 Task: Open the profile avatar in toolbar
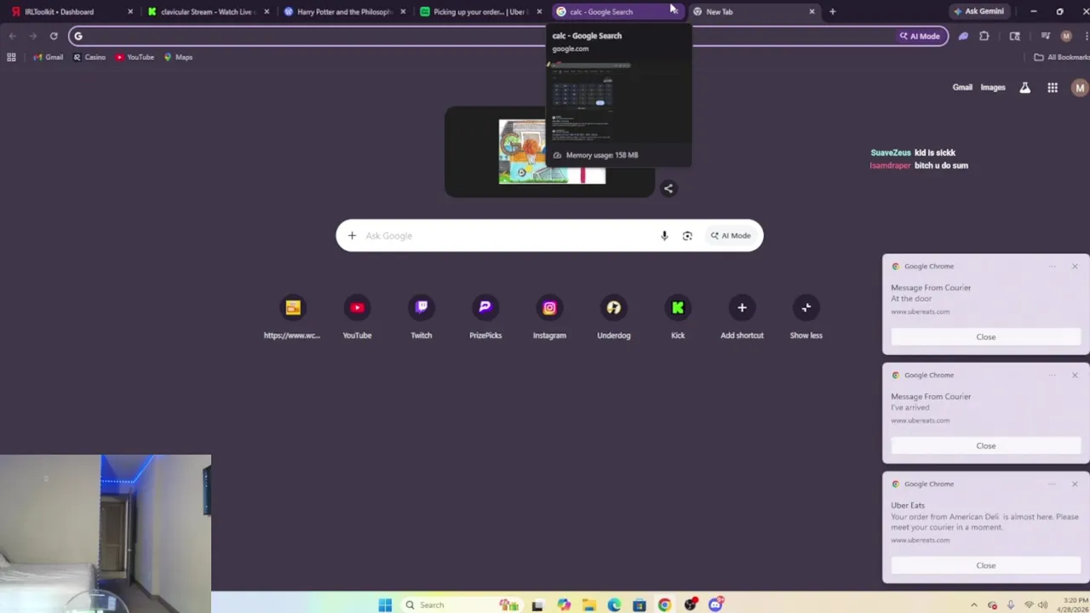tap(1066, 36)
